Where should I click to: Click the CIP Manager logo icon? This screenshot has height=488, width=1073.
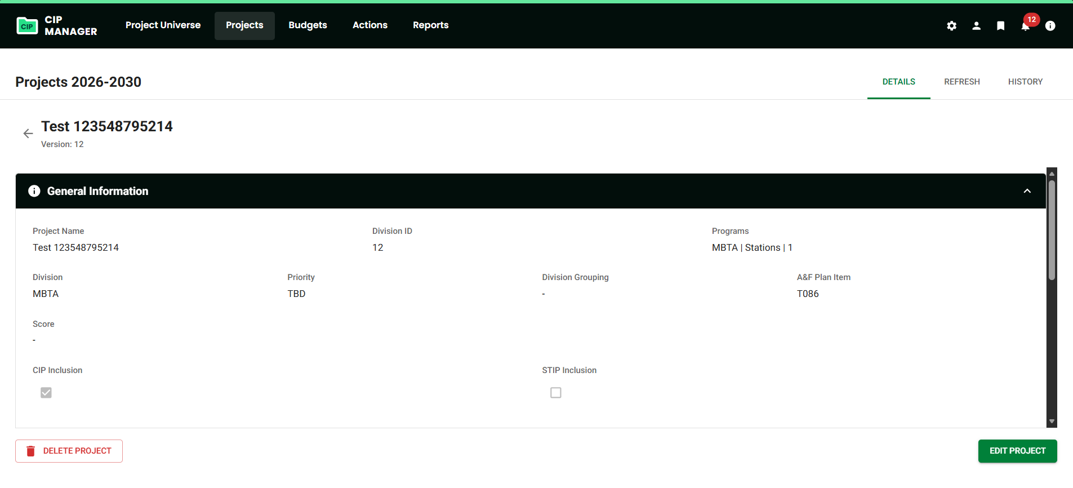coord(27,26)
